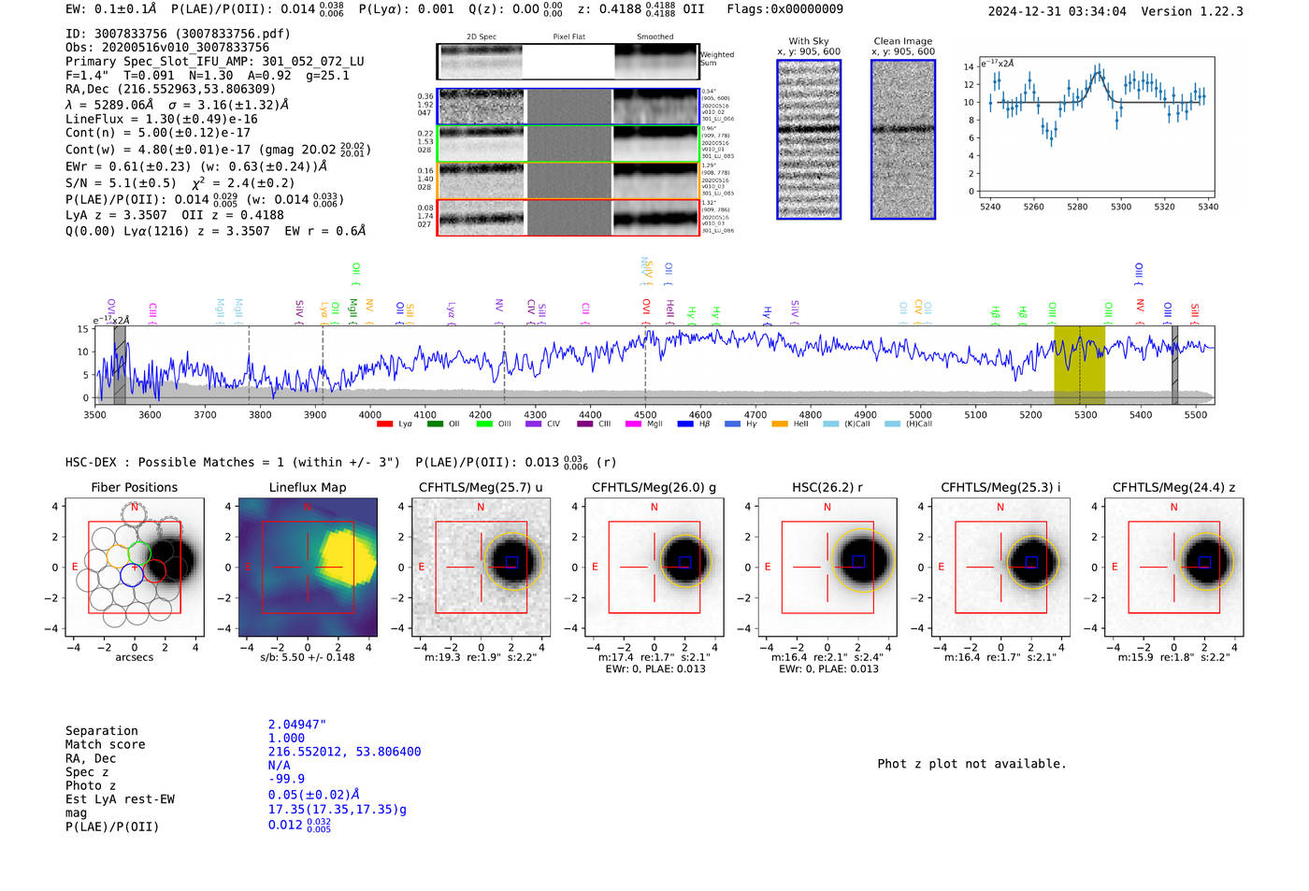The width and height of the screenshot is (1309, 891).
Task: Click the emission line fit plot near 5289Å
Action: click(x=1096, y=126)
